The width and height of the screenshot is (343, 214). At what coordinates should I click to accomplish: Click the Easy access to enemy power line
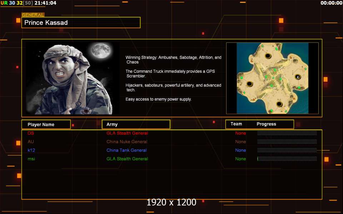tap(159, 99)
